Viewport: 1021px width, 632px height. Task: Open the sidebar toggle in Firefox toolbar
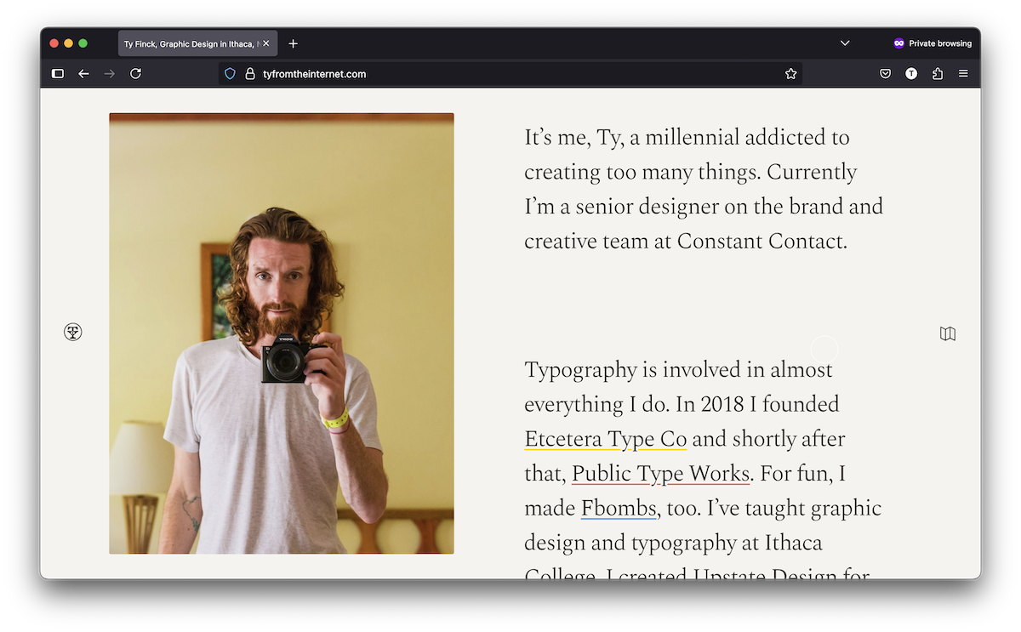(58, 74)
